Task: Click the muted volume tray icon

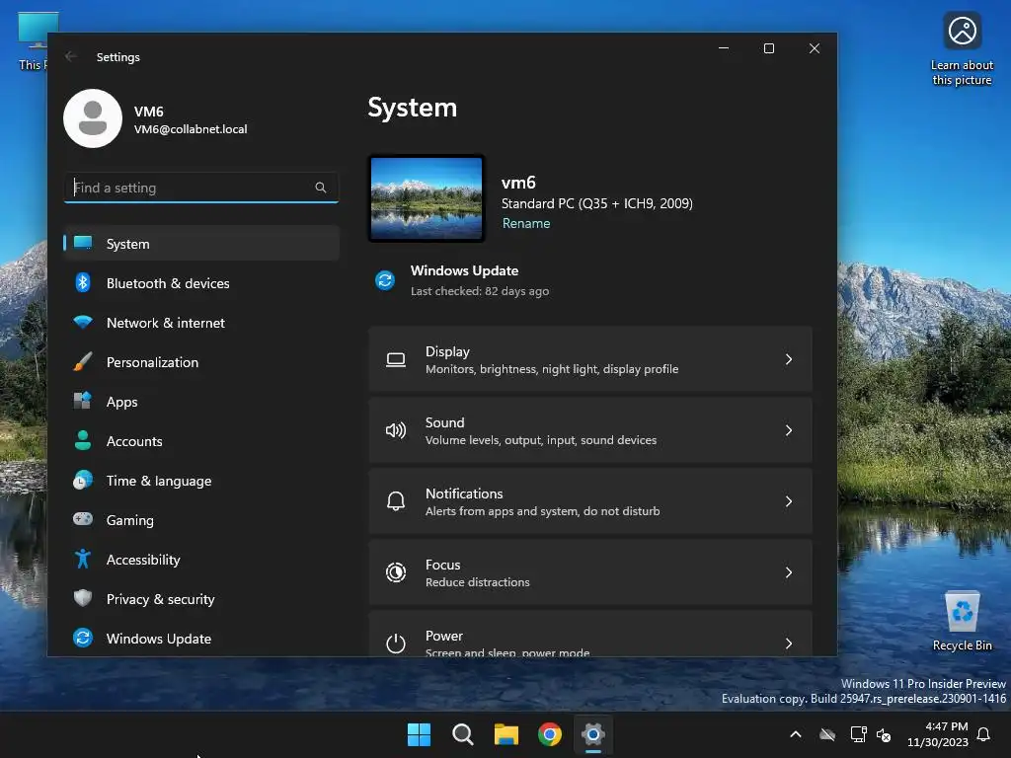Action: [x=884, y=734]
